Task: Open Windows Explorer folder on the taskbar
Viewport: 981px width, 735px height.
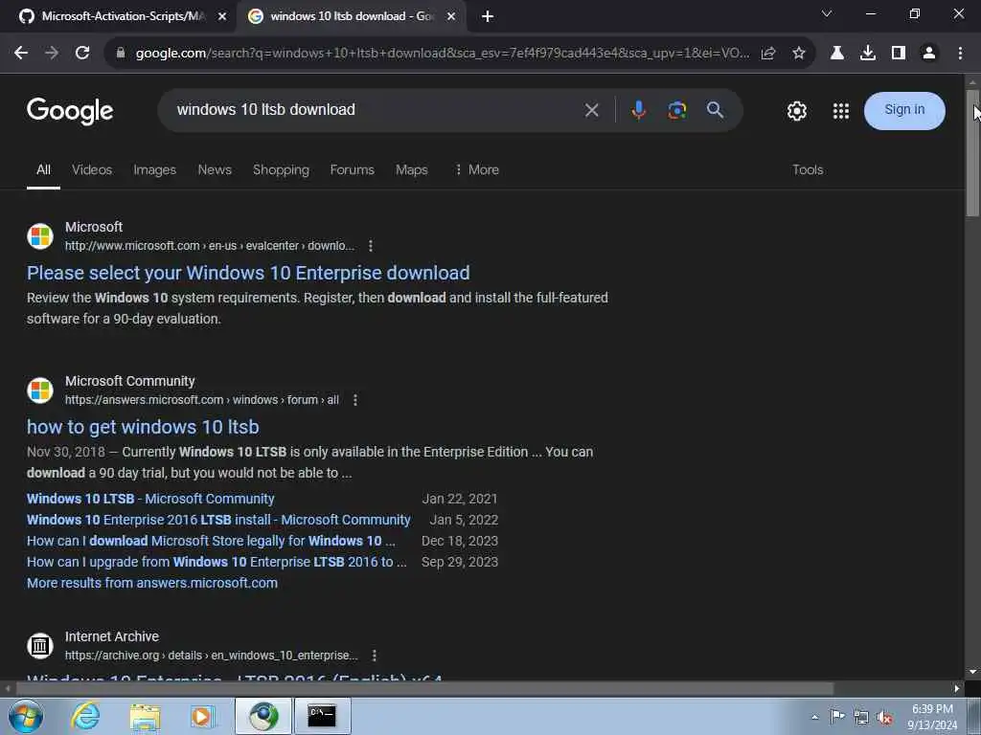Action: [146, 717]
